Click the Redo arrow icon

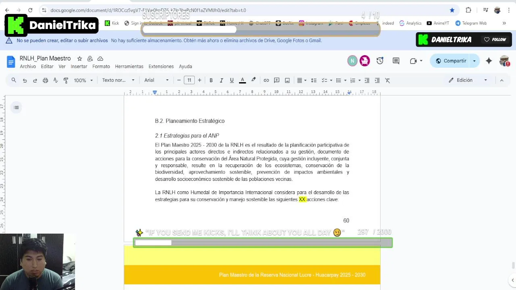click(x=35, y=80)
